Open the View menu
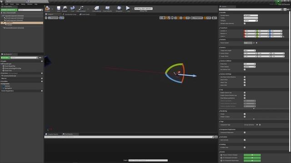291x163 pixels. 17,4
